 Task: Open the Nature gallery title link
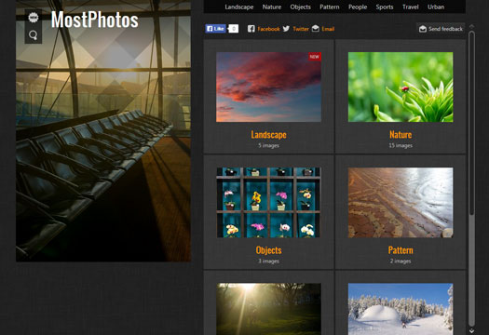[401, 135]
